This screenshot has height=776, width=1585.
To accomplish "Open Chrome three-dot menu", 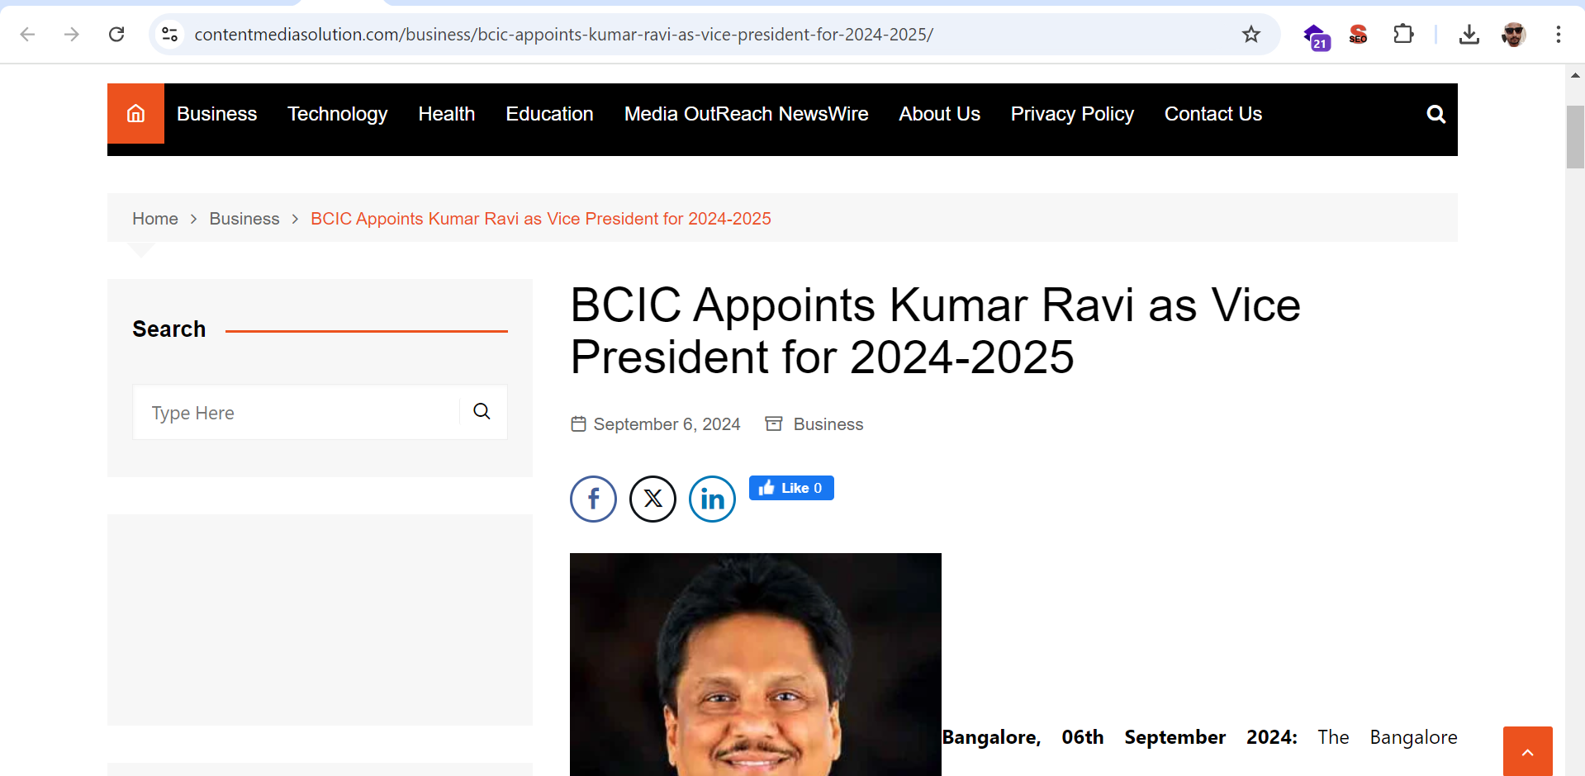I will [x=1558, y=34].
